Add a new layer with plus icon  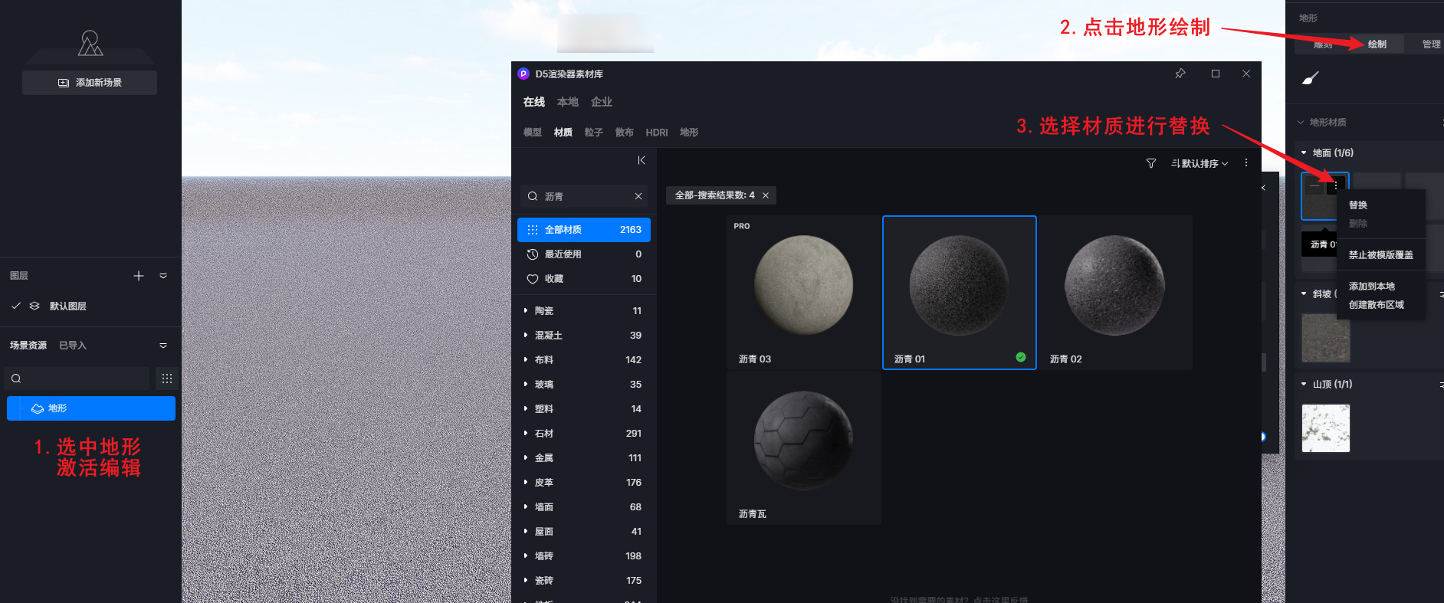[139, 276]
